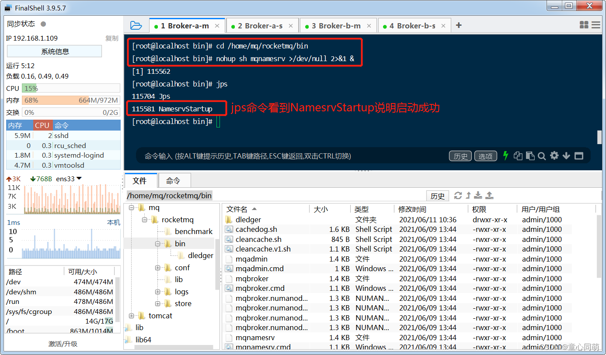
Task: Click the copy icon in the terminal toolbar
Action: pyautogui.click(x=518, y=155)
